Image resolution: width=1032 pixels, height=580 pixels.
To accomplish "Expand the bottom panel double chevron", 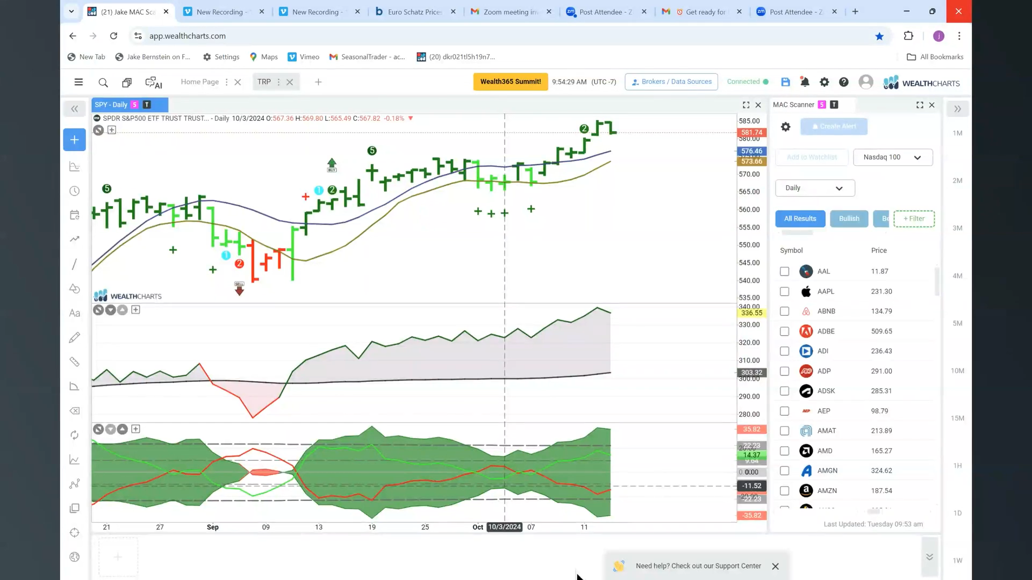I will [929, 557].
